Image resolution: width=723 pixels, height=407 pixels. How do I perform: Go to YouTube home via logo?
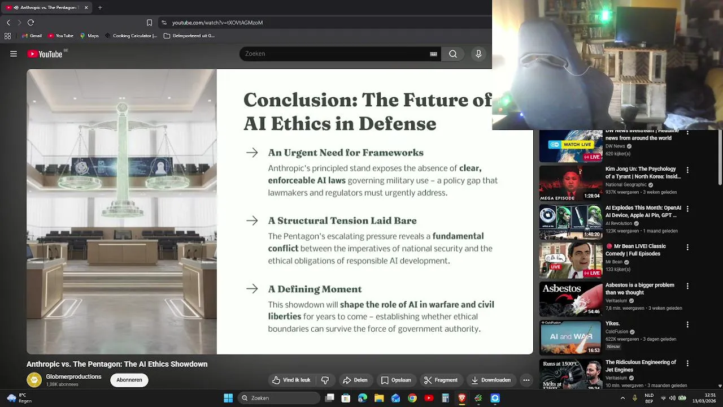click(45, 54)
